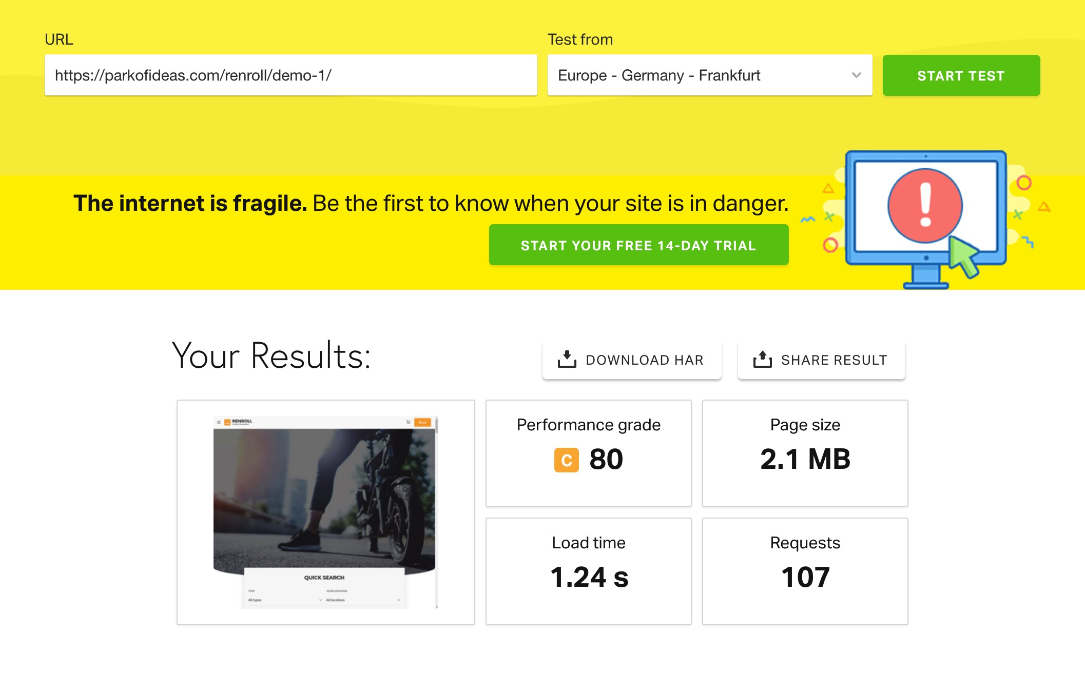Click the orange button in screenshot preview
The image size is (1085, 674).
tap(422, 422)
